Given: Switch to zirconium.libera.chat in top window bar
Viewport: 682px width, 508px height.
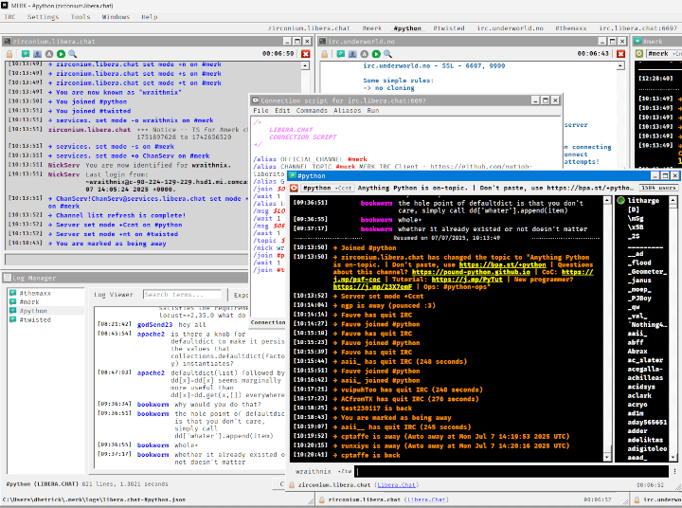Looking at the screenshot, I should pyautogui.click(x=309, y=28).
